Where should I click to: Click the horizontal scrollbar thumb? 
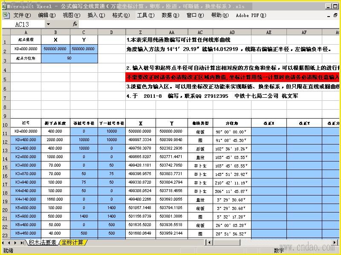227,242
